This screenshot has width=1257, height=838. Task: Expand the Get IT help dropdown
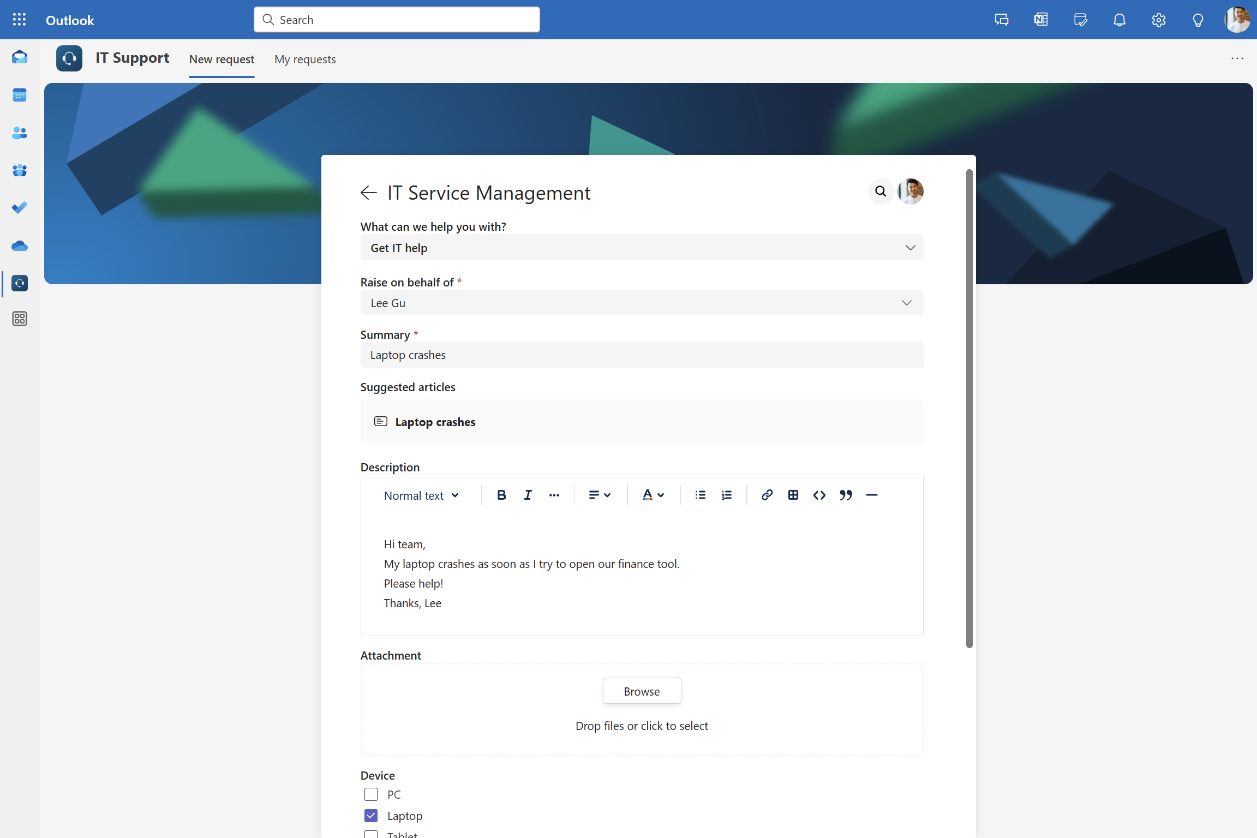642,248
